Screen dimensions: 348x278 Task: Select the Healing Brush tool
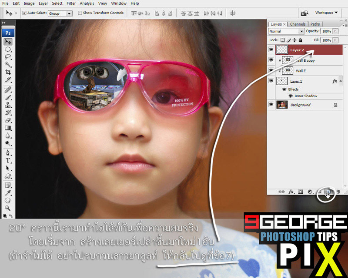point(8,89)
